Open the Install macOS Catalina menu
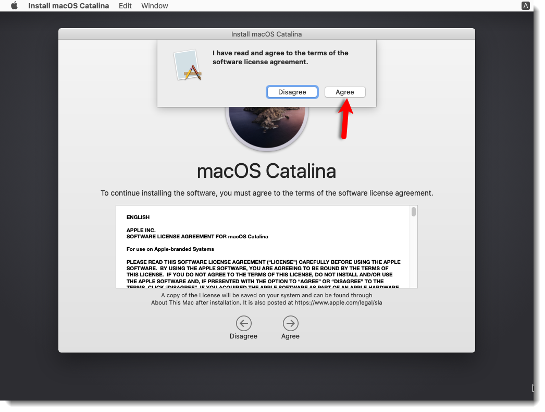Viewport: 545px width, 412px height. click(x=68, y=6)
